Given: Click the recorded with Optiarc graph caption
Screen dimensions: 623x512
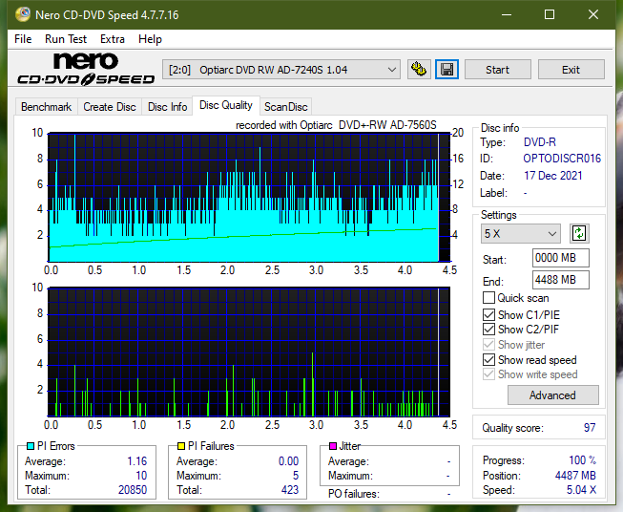Looking at the screenshot, I should pyautogui.click(x=336, y=125).
